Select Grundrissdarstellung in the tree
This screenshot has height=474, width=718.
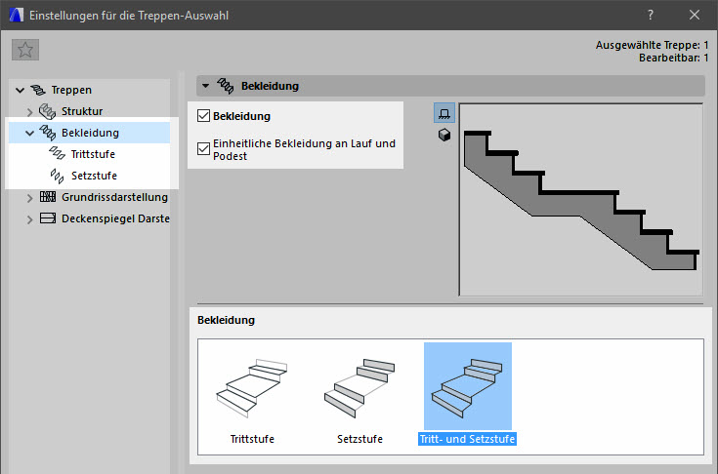(x=114, y=197)
